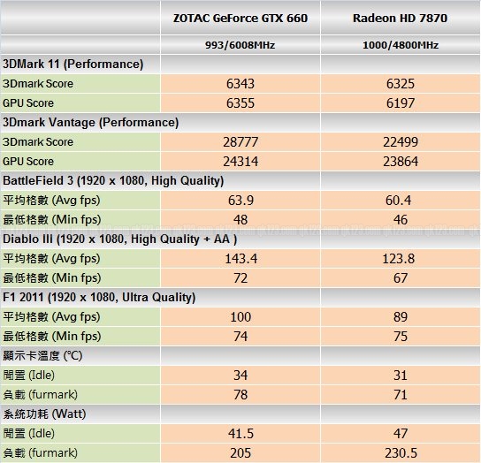Click the 72 minimum fps cell

click(240, 277)
